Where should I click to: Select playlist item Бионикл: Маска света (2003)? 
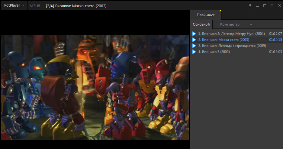(237, 39)
